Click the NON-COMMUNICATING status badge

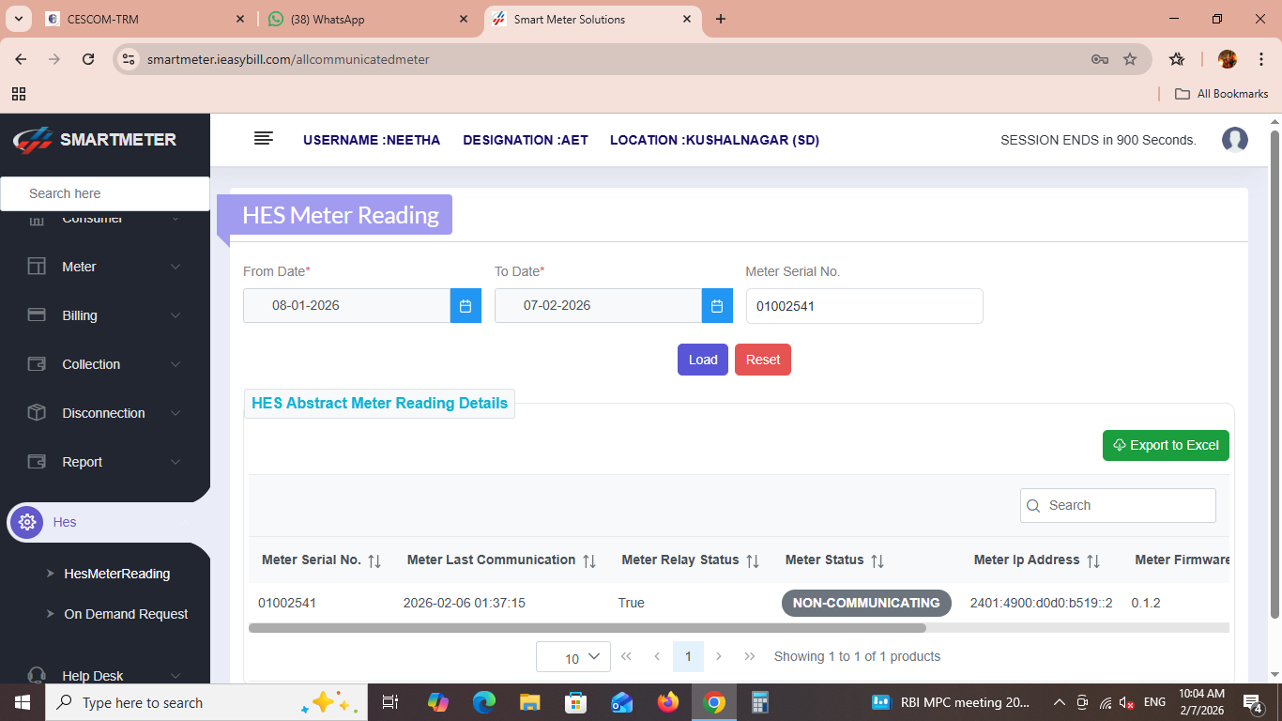[x=866, y=603]
